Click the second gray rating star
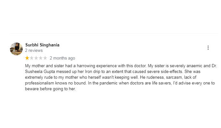This screenshot has width=221, height=128. pos(31,58)
